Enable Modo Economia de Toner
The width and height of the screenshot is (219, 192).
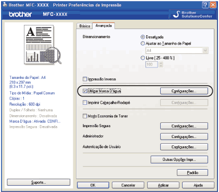click(85, 116)
